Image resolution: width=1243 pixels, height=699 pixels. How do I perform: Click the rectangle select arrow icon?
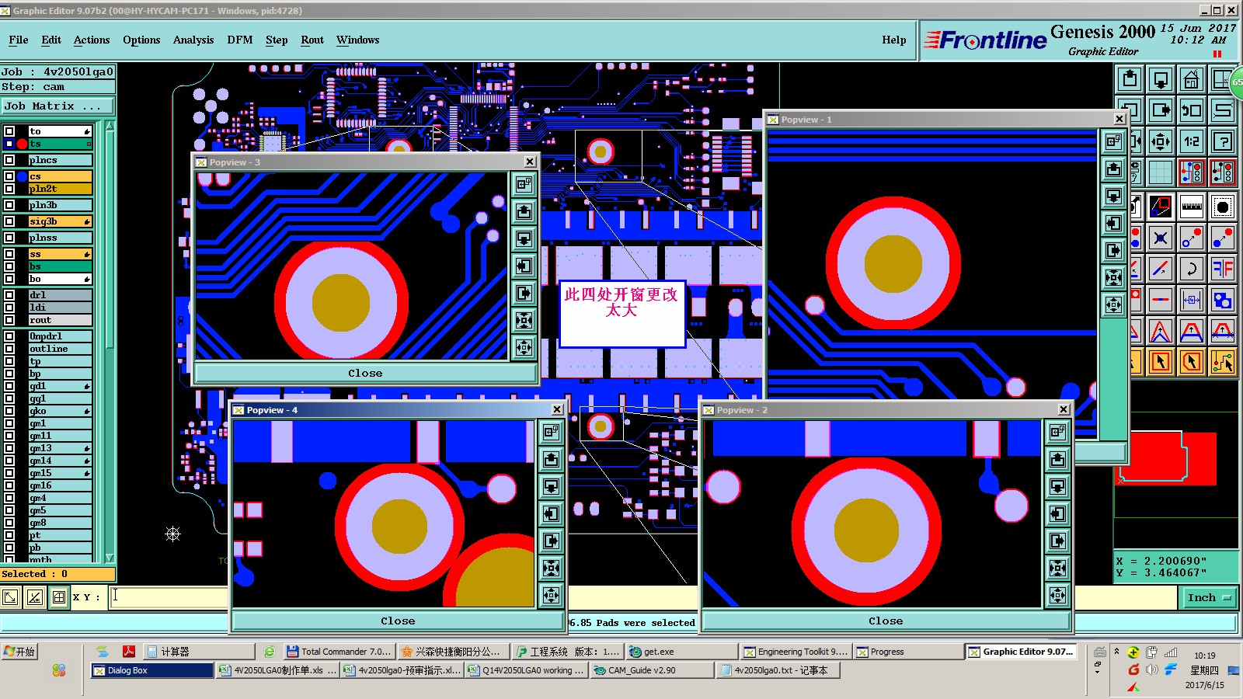point(1161,361)
